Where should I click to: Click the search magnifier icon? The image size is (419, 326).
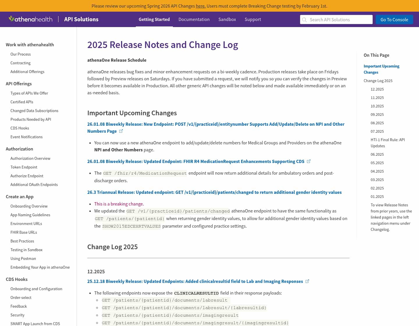[x=304, y=20]
